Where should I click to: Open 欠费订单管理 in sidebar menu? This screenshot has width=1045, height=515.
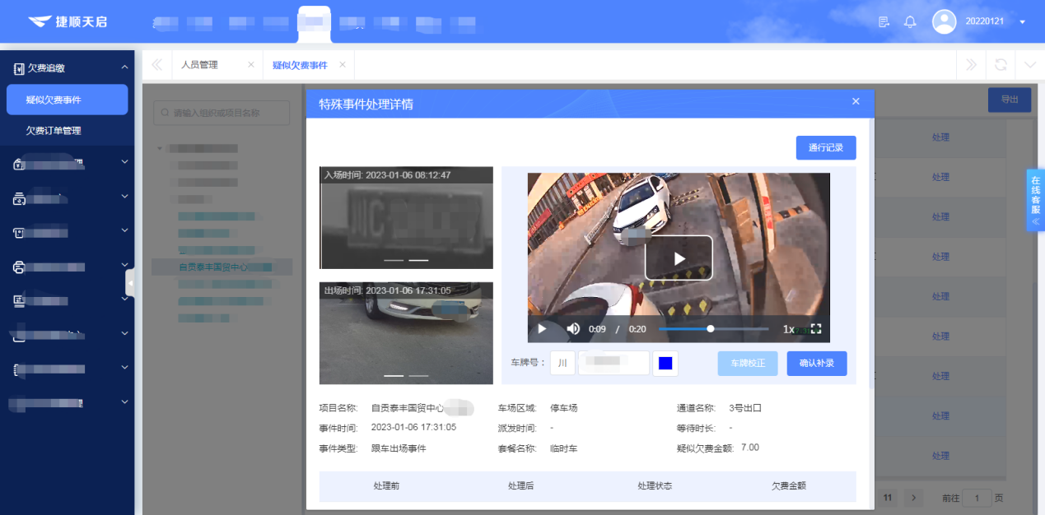click(x=54, y=131)
